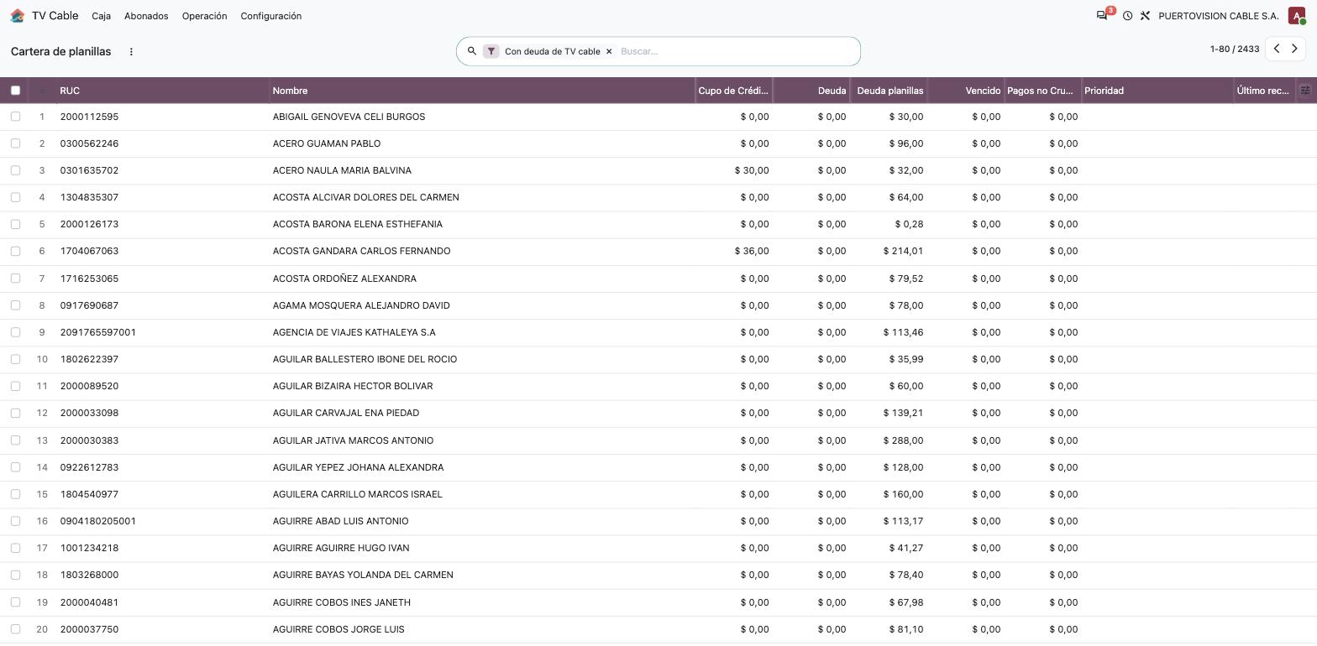Check the row for AGUIRRE COBOS JORGE LUIS
Viewport: 1317px width, 646px height.
tap(15, 629)
